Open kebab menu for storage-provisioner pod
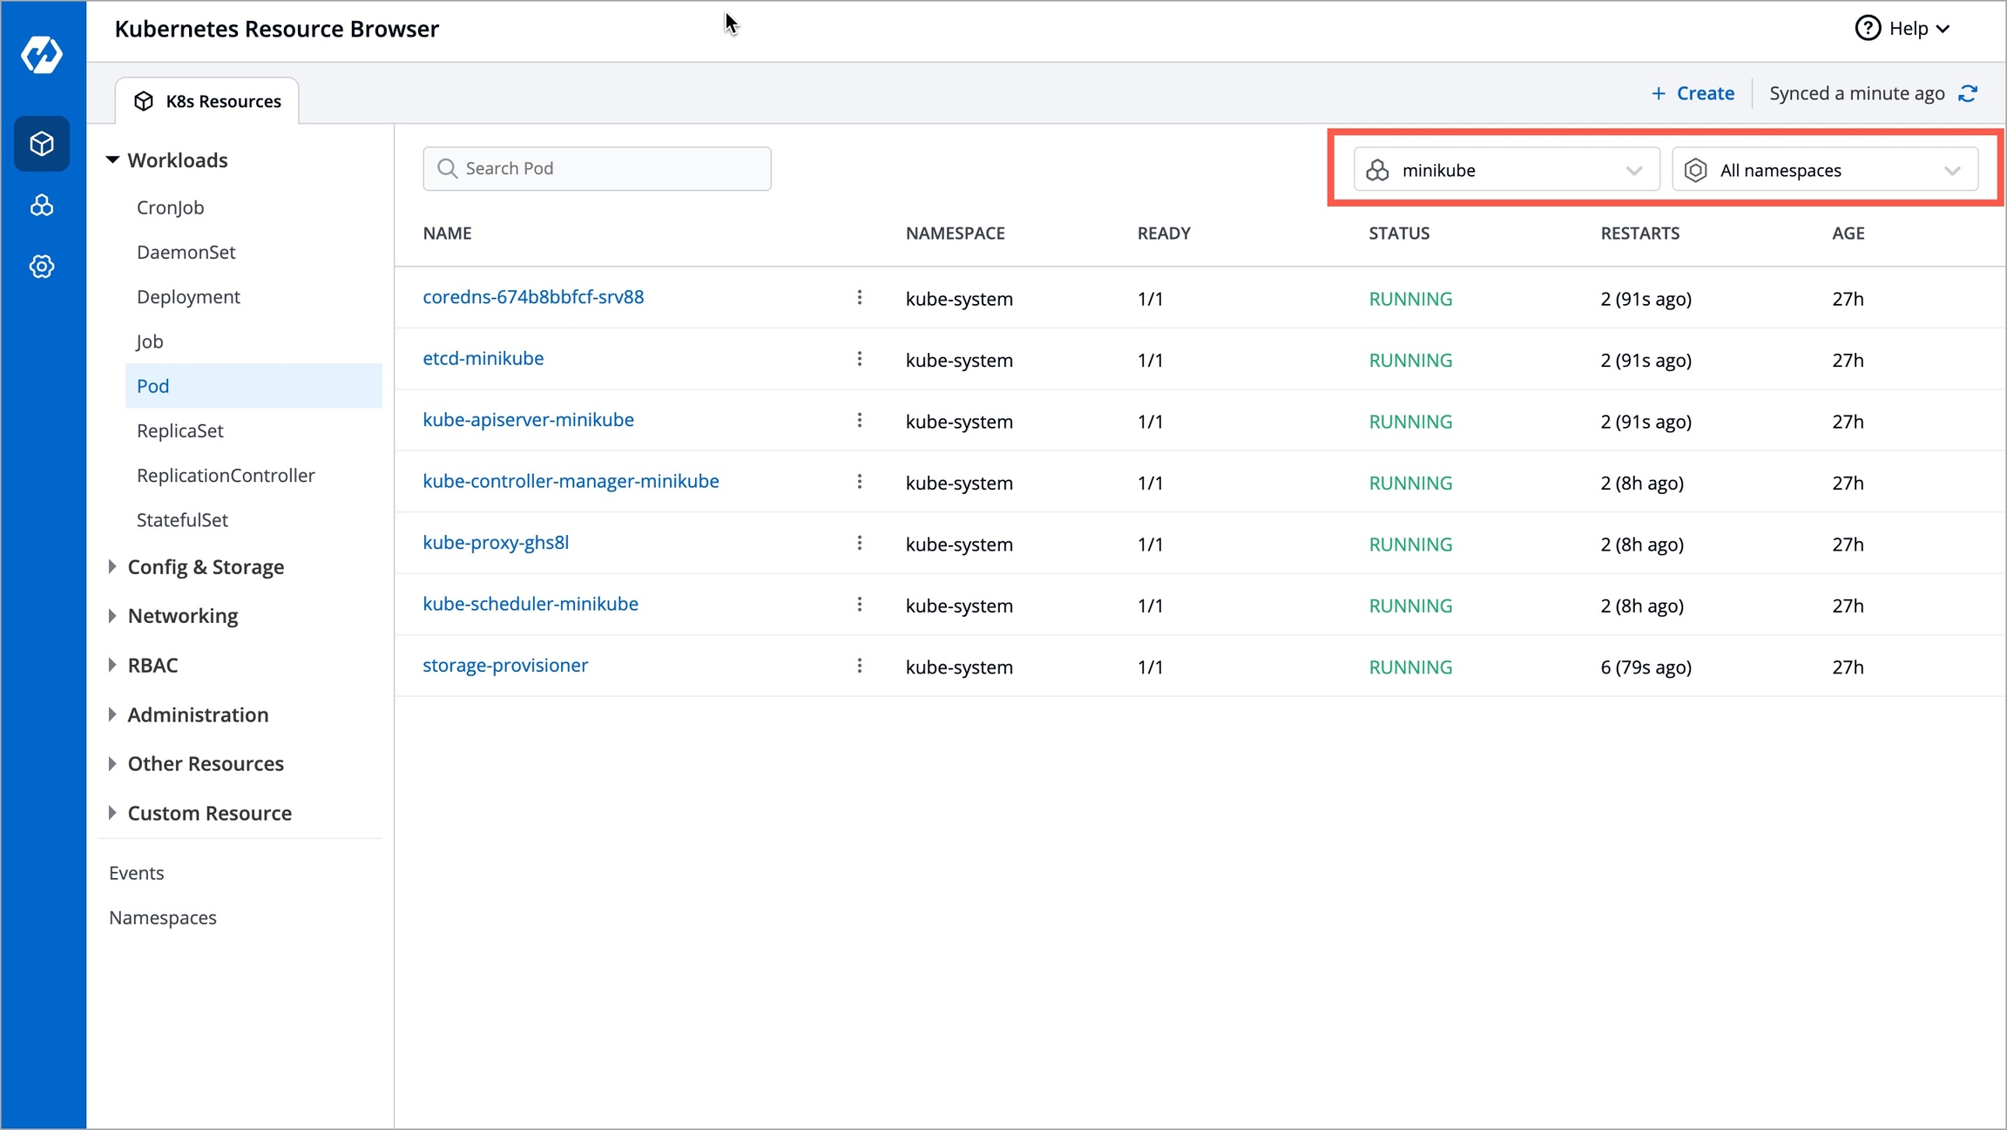Viewport: 2007px width, 1130px height. (x=859, y=666)
